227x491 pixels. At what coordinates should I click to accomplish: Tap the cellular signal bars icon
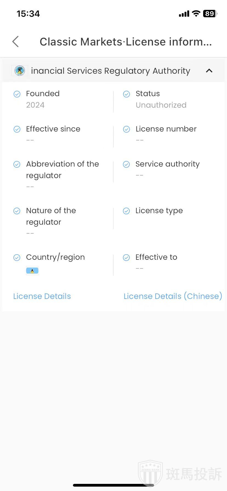click(x=184, y=14)
